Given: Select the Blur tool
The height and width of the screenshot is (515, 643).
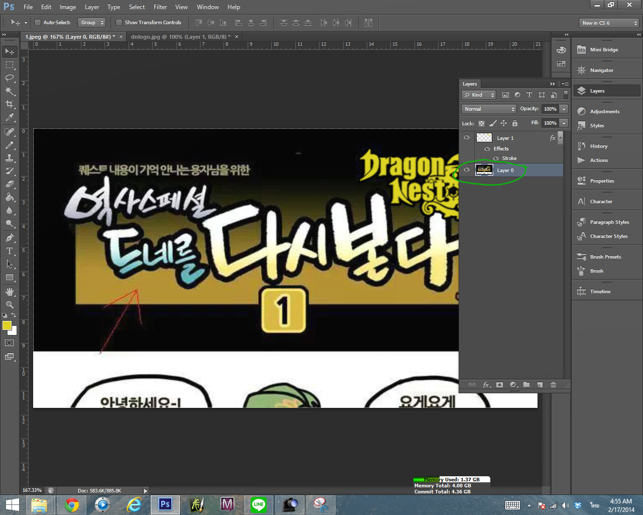Looking at the screenshot, I should pos(10,210).
